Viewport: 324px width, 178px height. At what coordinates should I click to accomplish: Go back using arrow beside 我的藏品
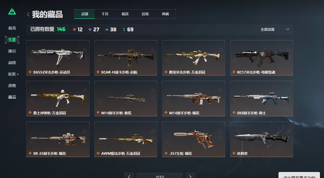click(28, 15)
